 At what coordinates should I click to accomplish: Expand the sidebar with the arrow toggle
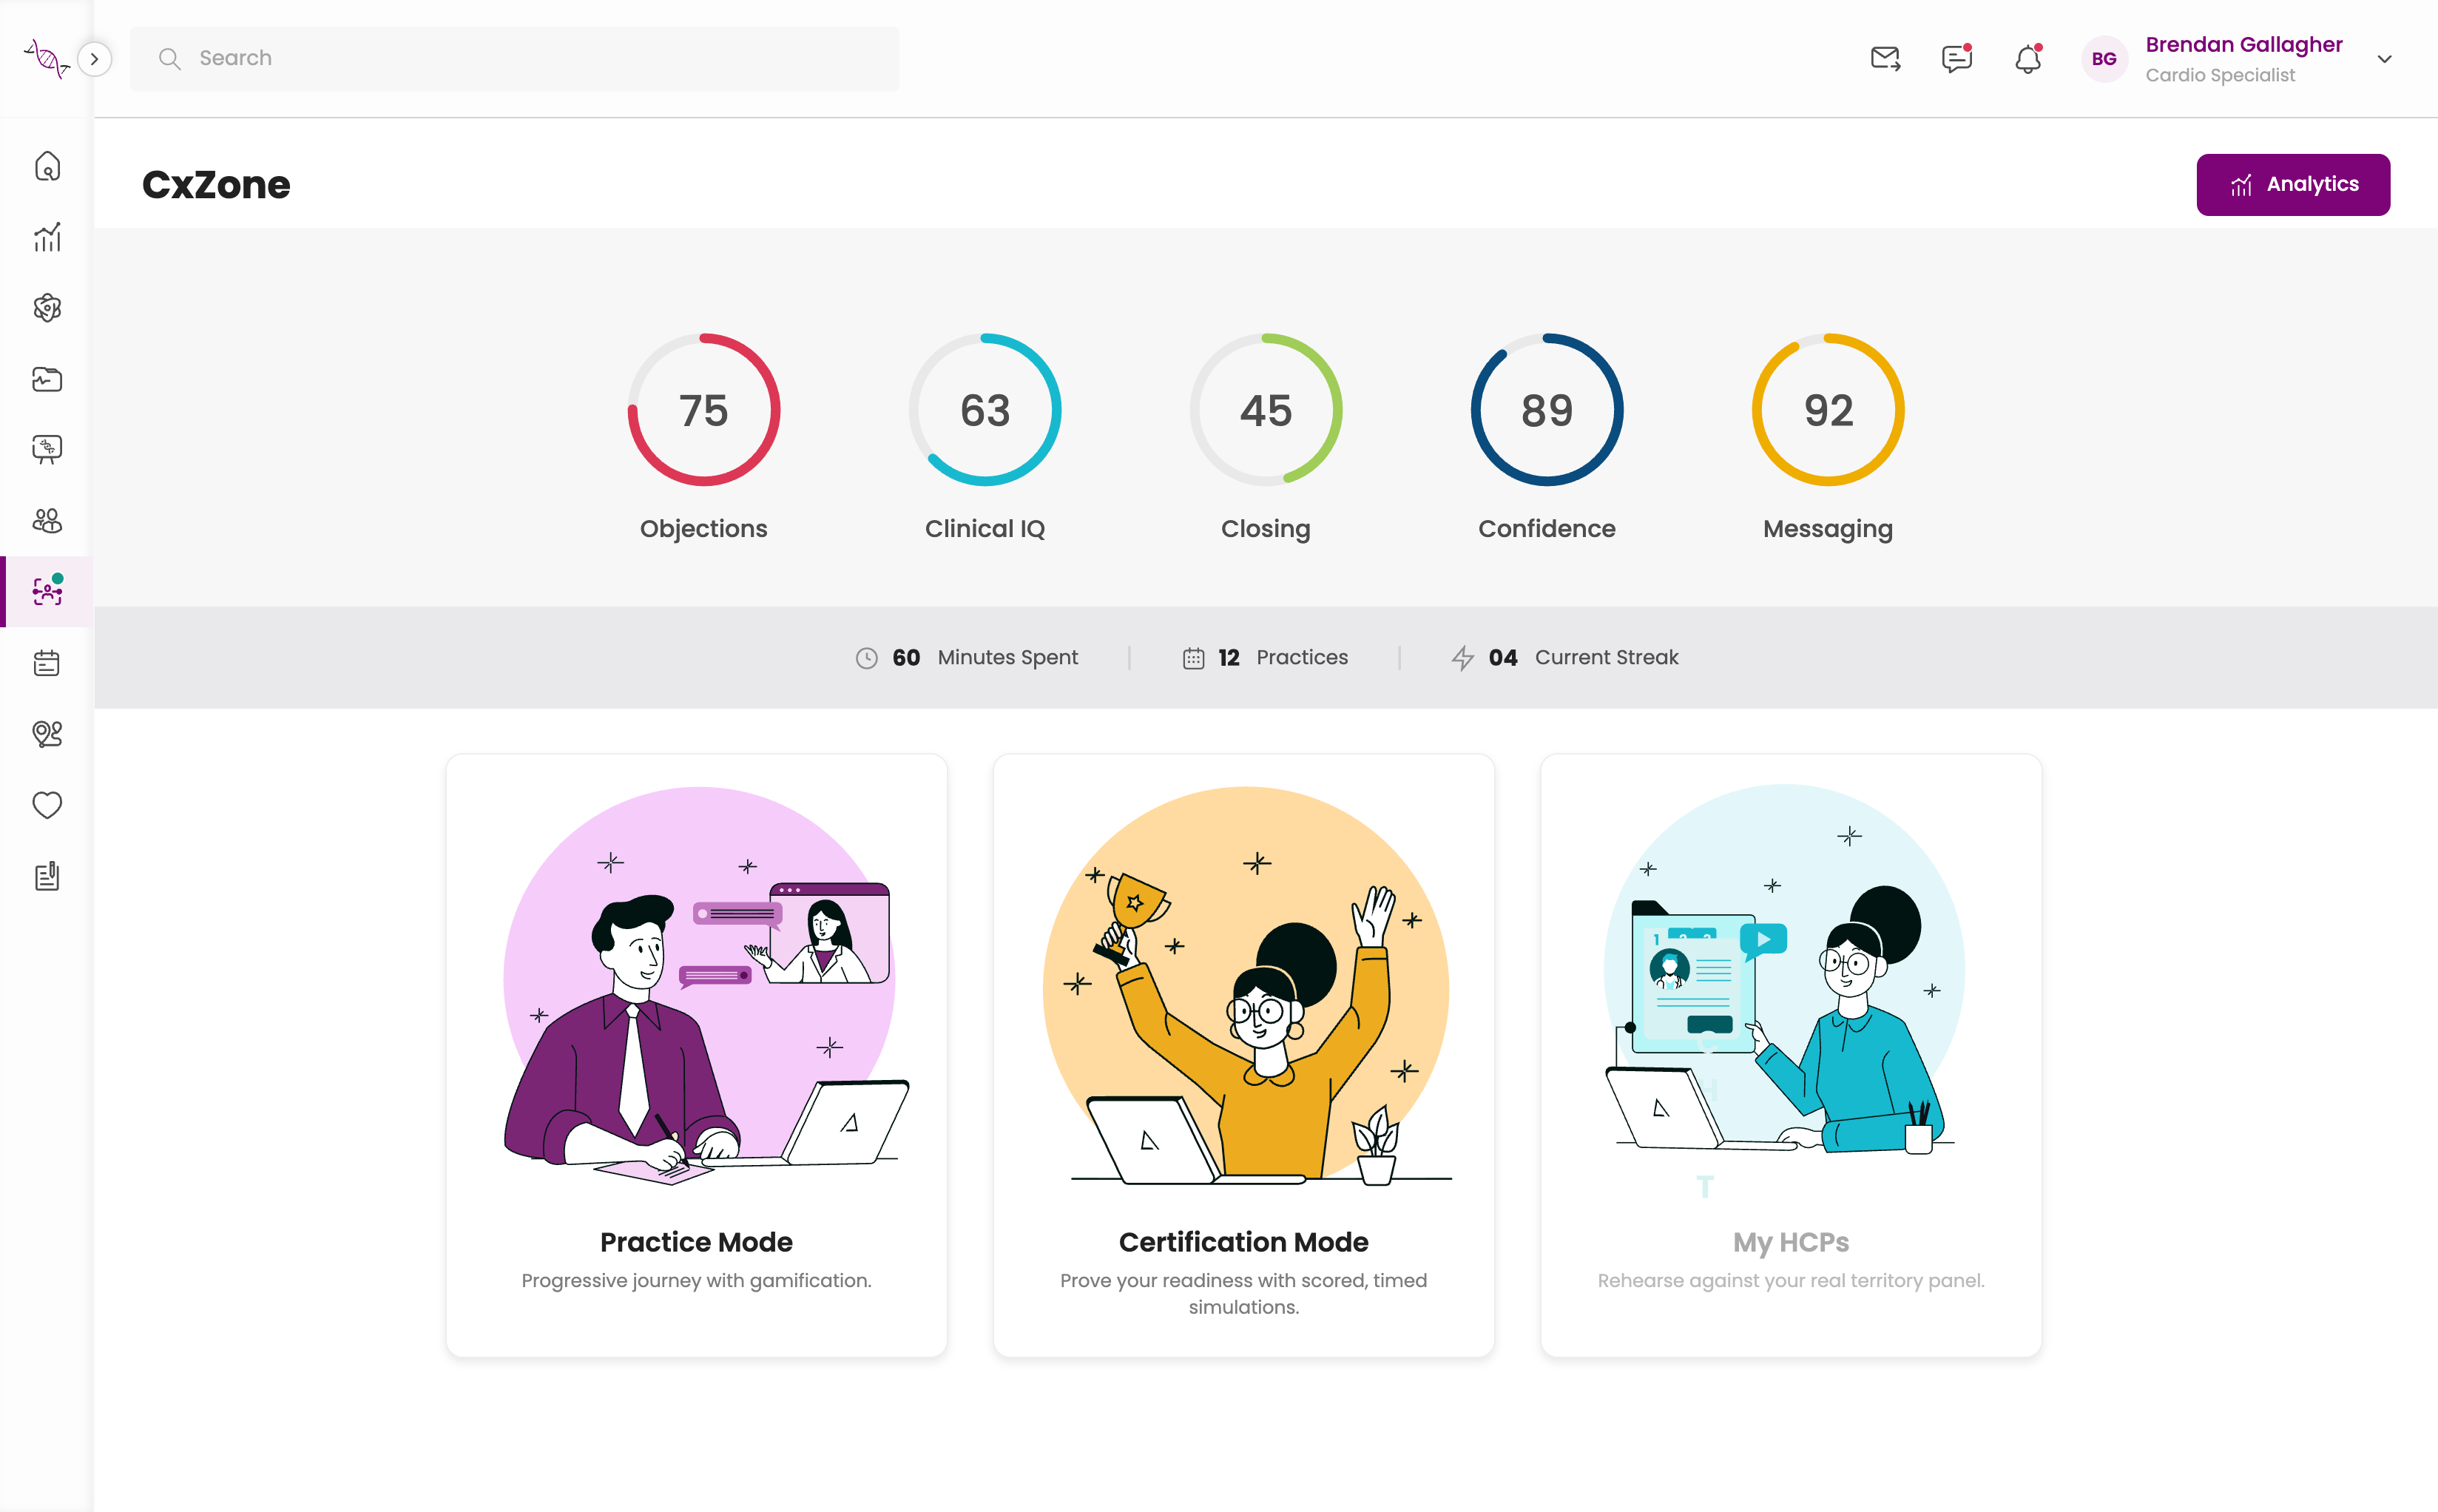point(94,59)
